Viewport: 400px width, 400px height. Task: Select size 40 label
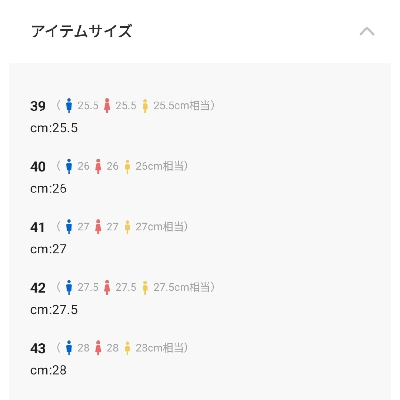pyautogui.click(x=38, y=167)
